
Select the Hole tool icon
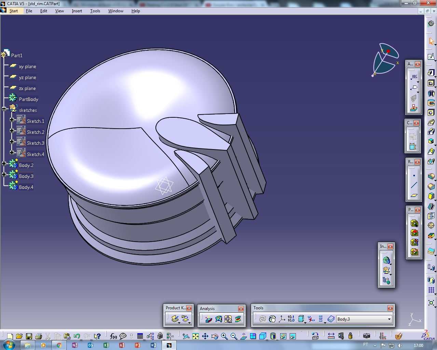431,113
